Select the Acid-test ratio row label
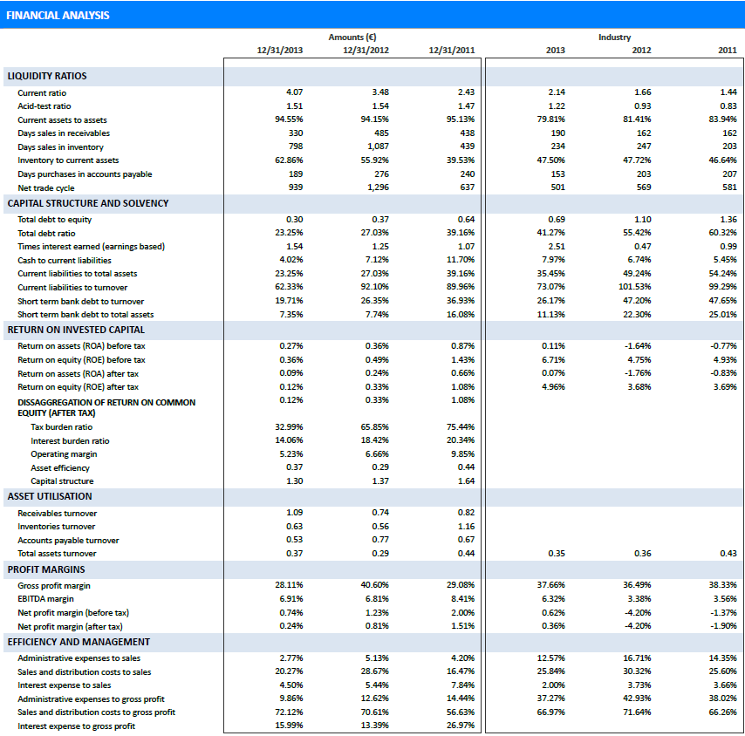The width and height of the screenshot is (745, 736). [44, 106]
